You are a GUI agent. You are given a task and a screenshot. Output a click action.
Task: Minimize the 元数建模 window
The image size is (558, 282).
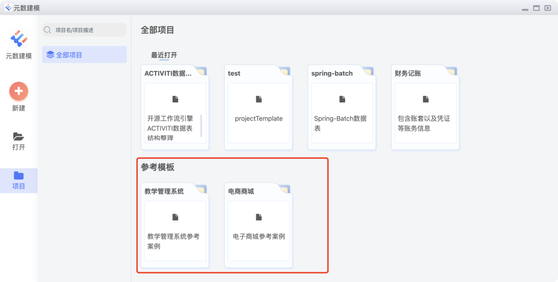coord(525,9)
